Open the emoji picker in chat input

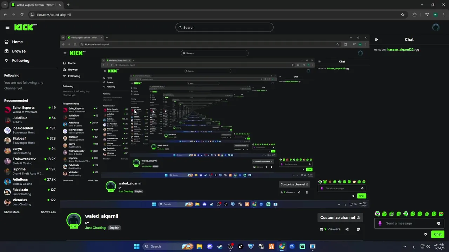(438, 223)
